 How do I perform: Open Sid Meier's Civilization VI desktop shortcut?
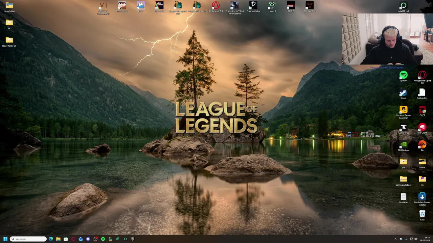pos(103,8)
